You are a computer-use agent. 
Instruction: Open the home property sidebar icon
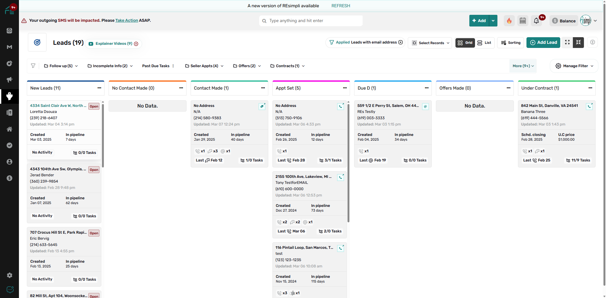[9, 129]
